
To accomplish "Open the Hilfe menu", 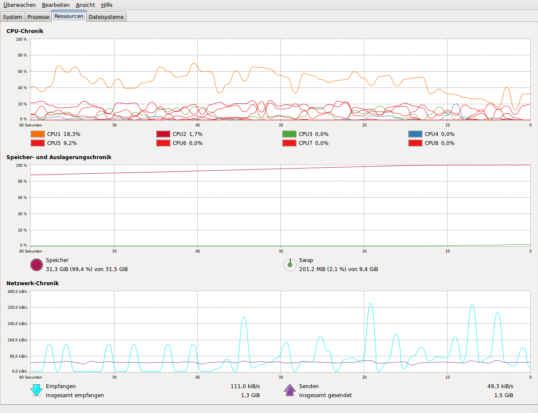I will 107,5.
